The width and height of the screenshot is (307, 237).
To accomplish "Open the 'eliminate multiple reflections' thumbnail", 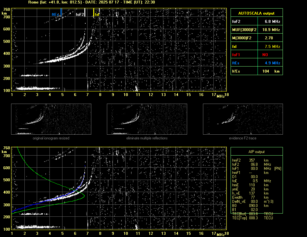I will (x=147, y=119).
